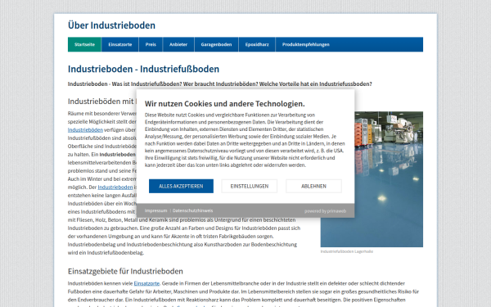The height and width of the screenshot is (307, 491).
Task: Open the Anbieter menu item
Action: tap(178, 44)
